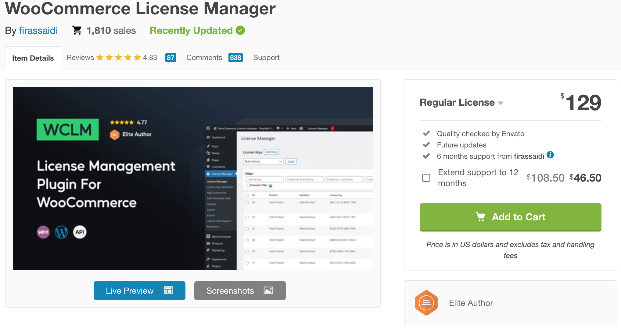Click the Future updates text

(x=461, y=145)
